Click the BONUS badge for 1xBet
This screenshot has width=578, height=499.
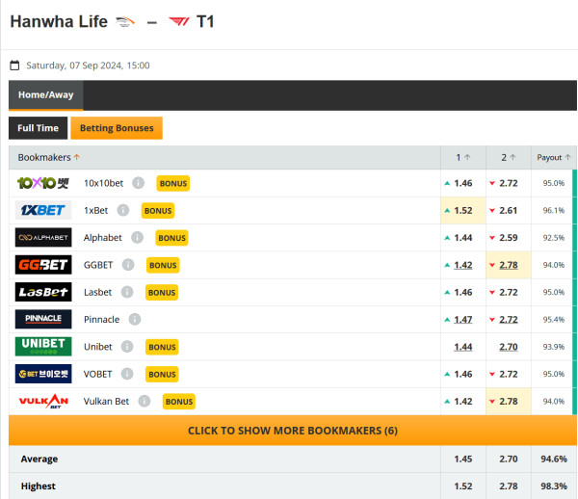tap(158, 210)
